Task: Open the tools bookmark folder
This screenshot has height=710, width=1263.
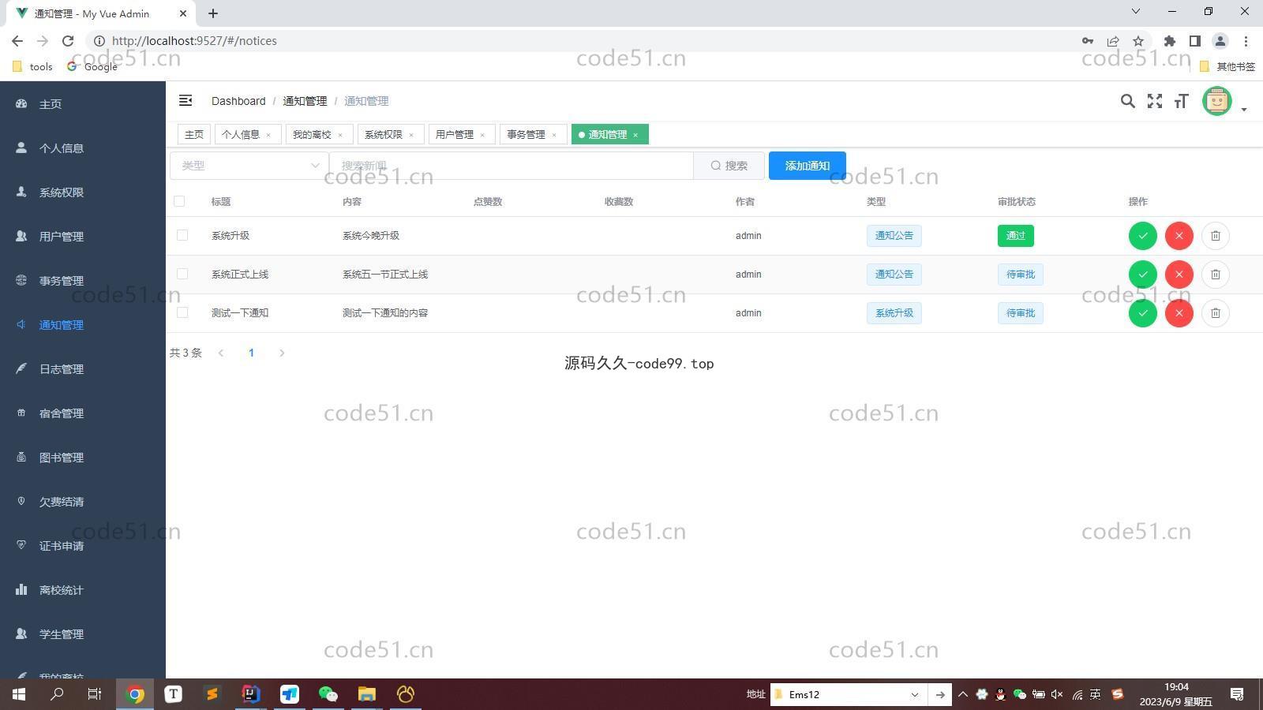Action: coord(32,67)
